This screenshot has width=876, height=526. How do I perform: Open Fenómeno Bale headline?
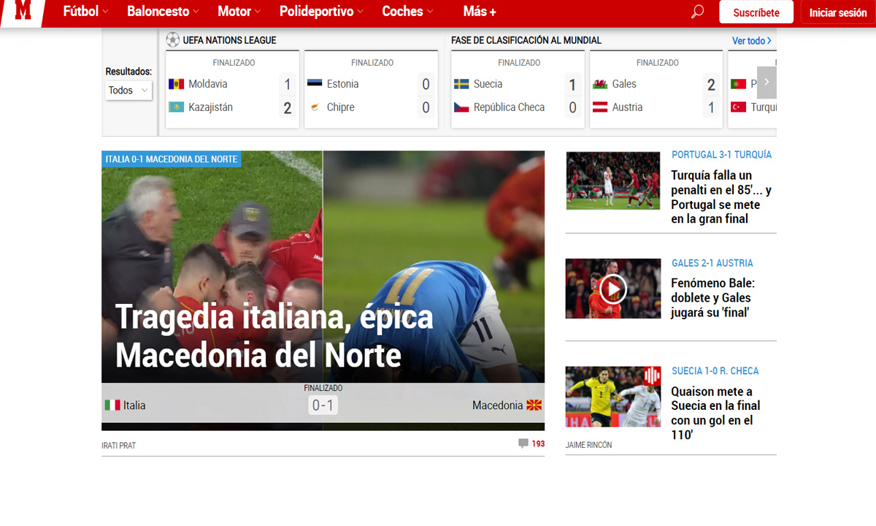(713, 298)
